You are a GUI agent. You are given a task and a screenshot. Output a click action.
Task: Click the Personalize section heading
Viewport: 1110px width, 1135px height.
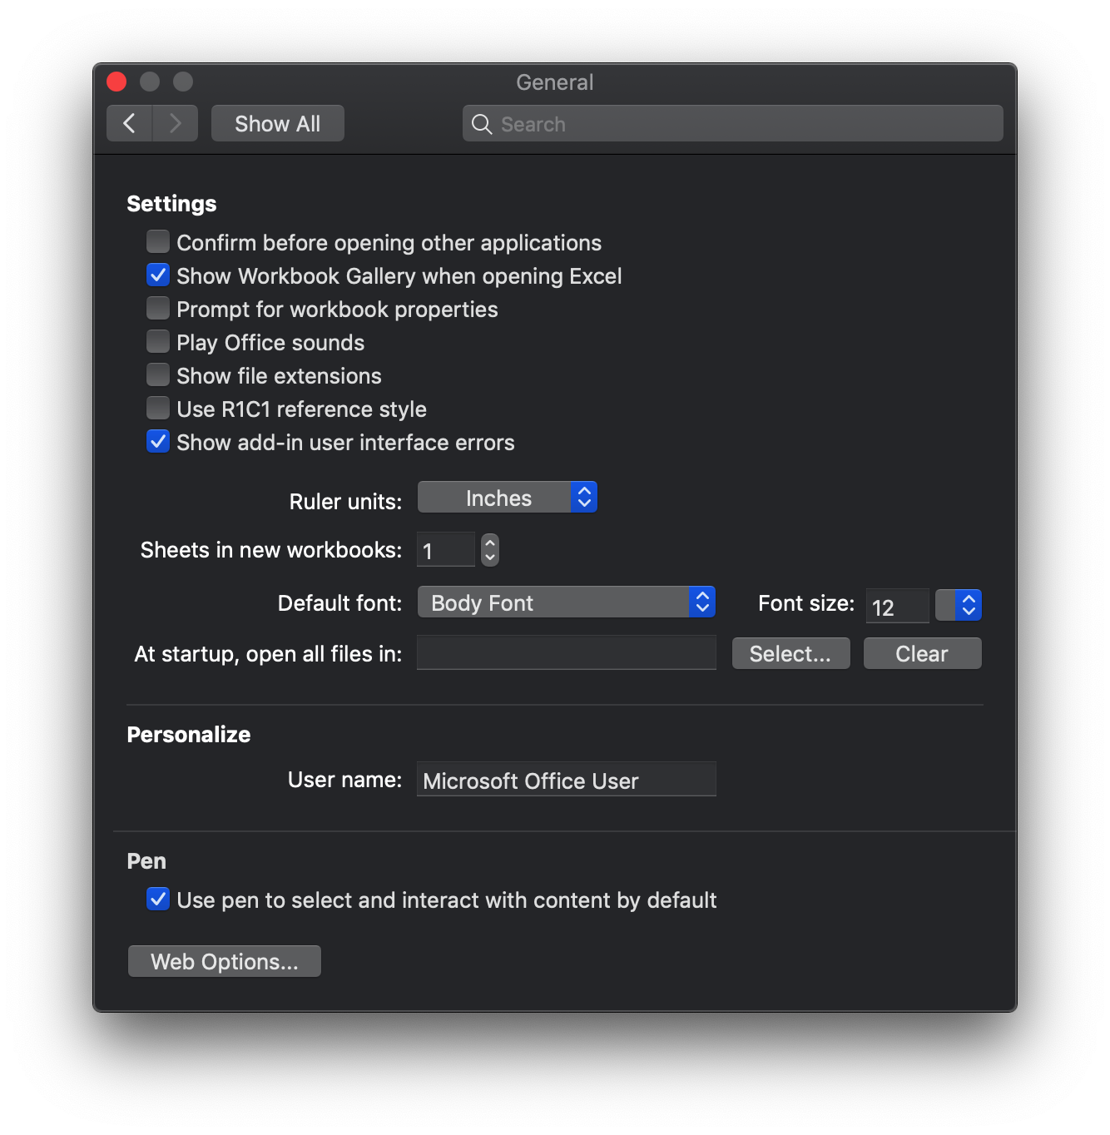coord(188,735)
